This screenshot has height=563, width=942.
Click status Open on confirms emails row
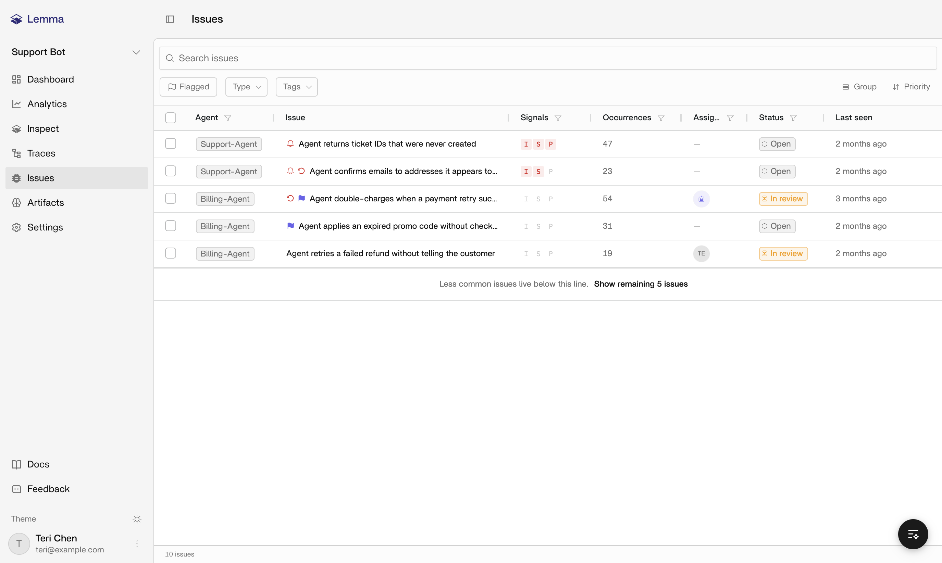pos(777,172)
